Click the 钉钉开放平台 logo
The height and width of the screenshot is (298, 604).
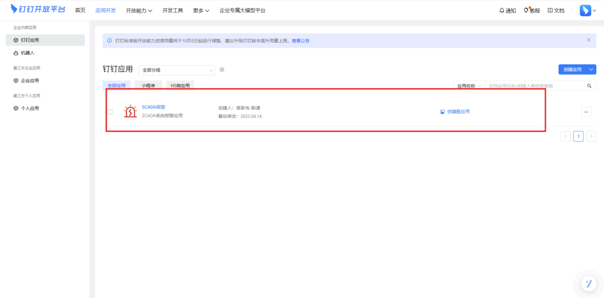[38, 9]
